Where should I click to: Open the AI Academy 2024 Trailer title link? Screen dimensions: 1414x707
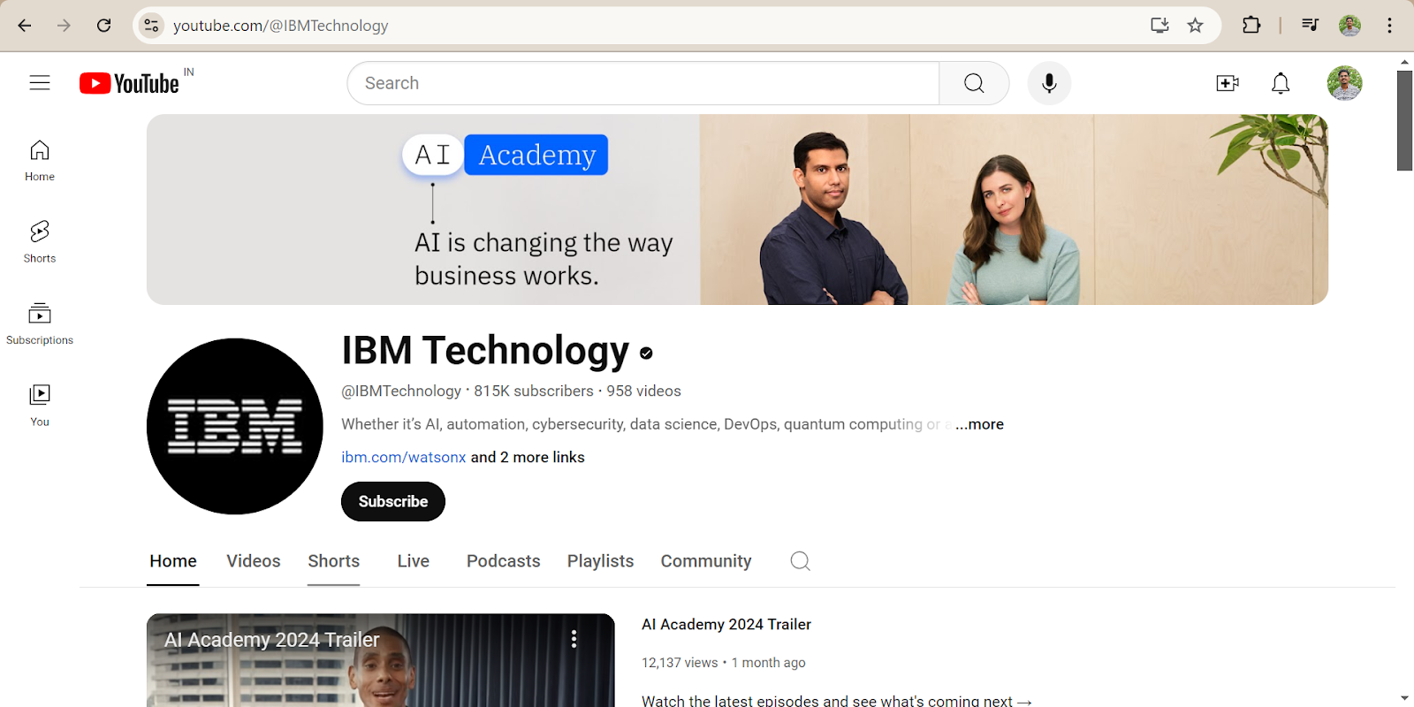tap(726, 625)
